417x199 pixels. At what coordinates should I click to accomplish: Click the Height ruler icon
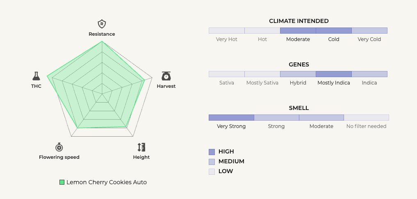click(141, 147)
